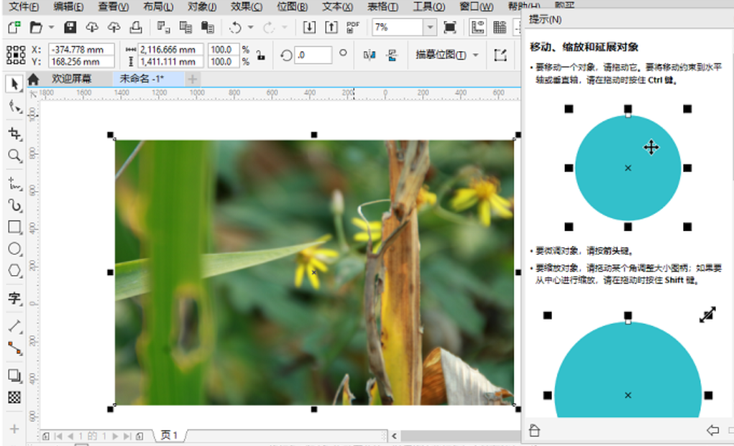Click the 描摹位图 button
The width and height of the screenshot is (734, 446).
441,55
